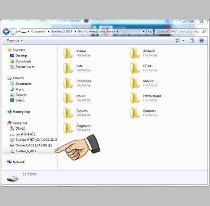The width and height of the screenshot is (210, 206).
Task: Click the '11 items' status text
Action: point(29,174)
